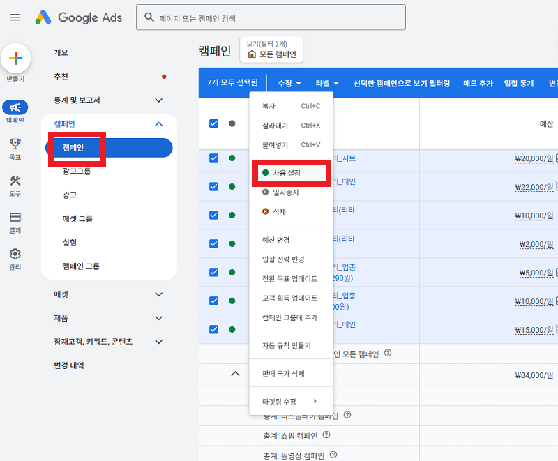Click the 만들기 plus icon
The height and width of the screenshot is (461, 558).
(x=15, y=59)
